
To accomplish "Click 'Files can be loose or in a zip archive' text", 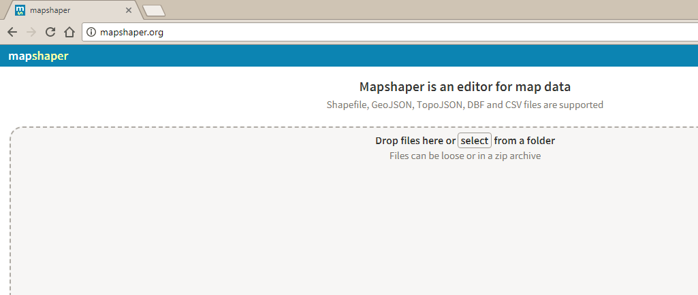I will click(x=465, y=156).
